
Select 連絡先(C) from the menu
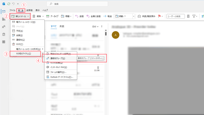tap(27, 40)
